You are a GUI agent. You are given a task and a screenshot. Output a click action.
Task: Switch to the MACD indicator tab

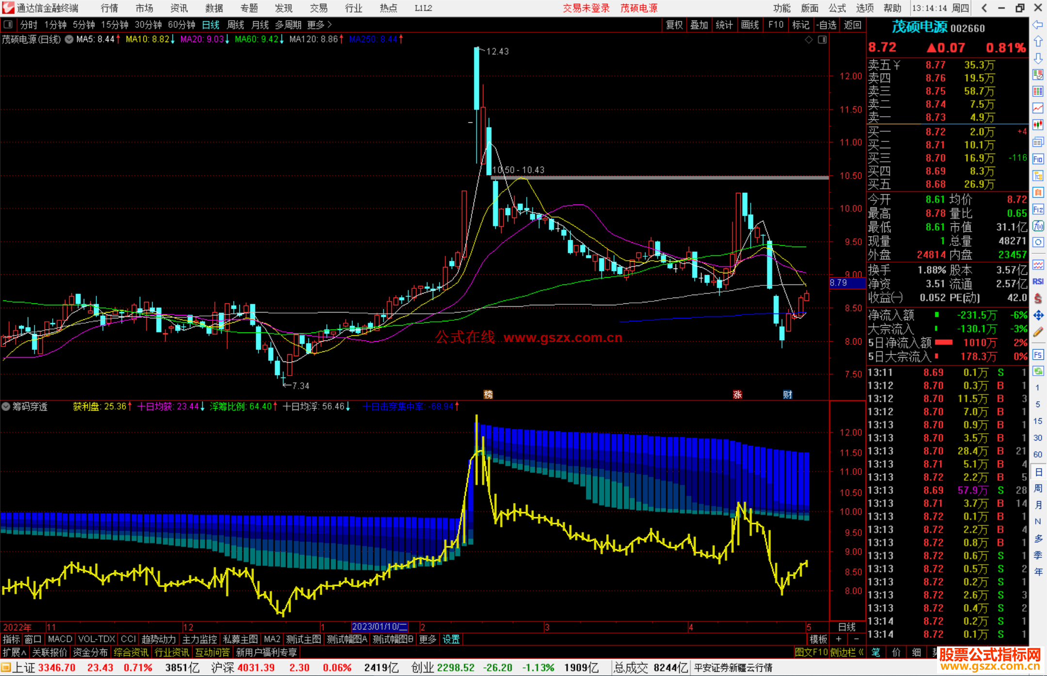click(x=60, y=639)
